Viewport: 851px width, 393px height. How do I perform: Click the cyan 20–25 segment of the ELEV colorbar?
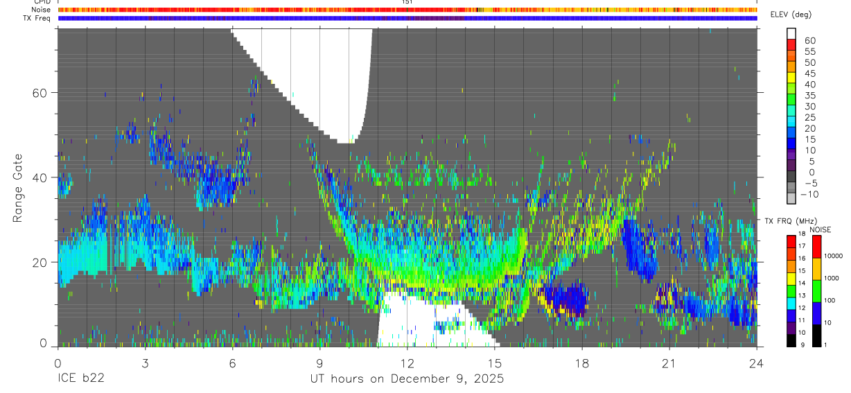pyautogui.click(x=791, y=123)
